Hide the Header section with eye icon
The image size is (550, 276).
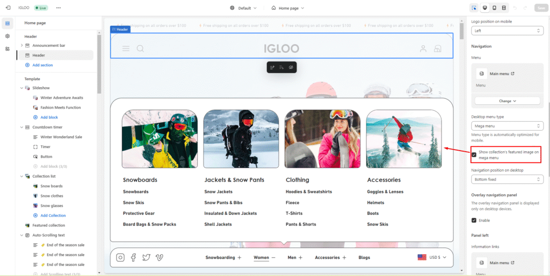coord(291,68)
